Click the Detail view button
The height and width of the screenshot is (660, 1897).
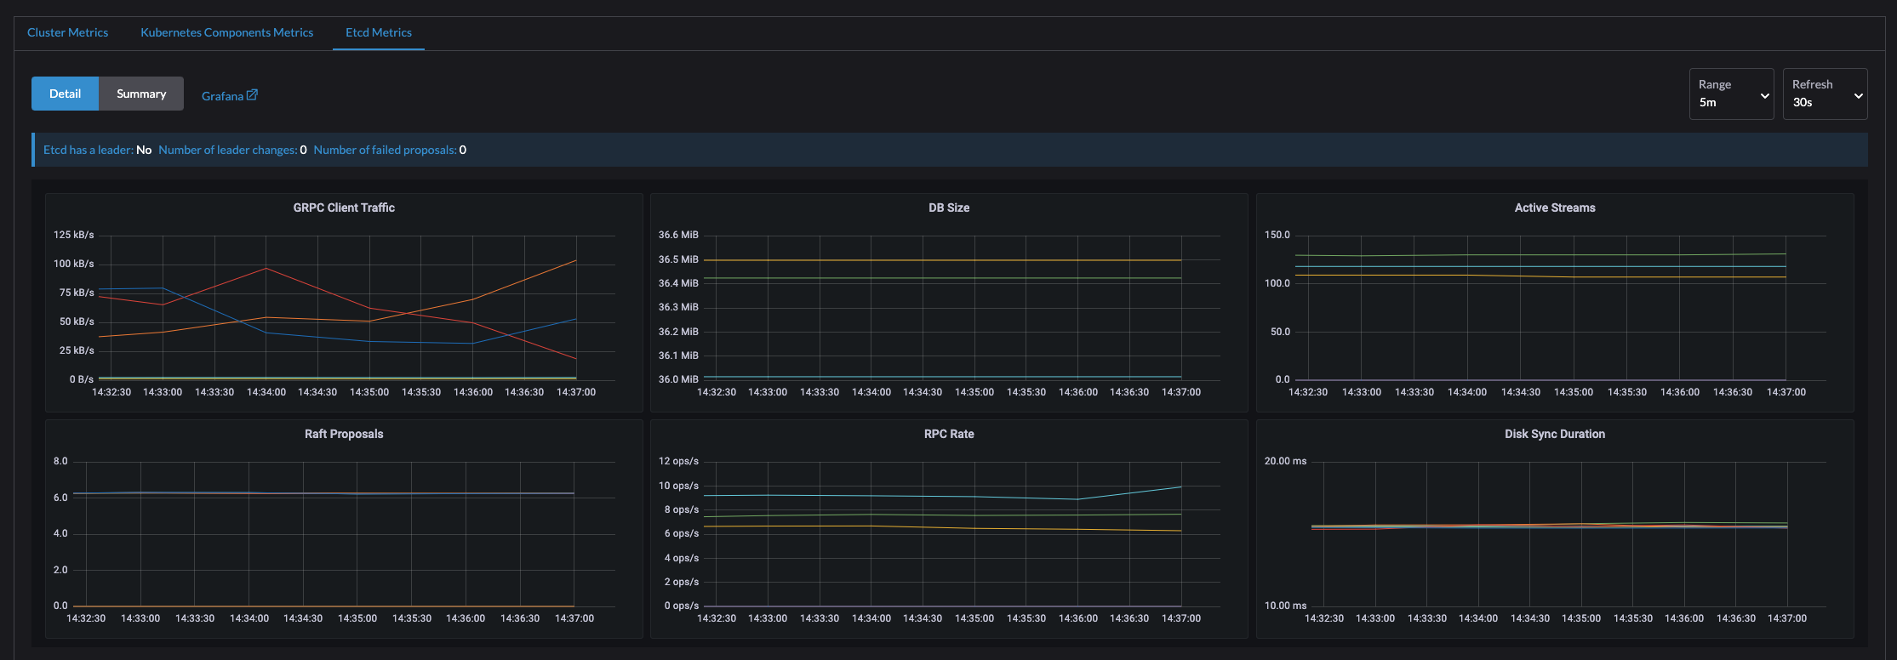coord(65,94)
